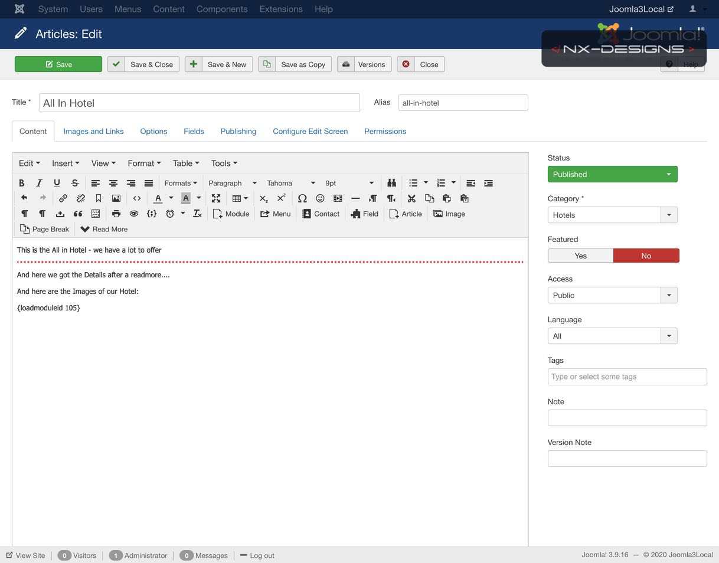Toggle fullscreen editor mode
719x563 pixels.
216,198
